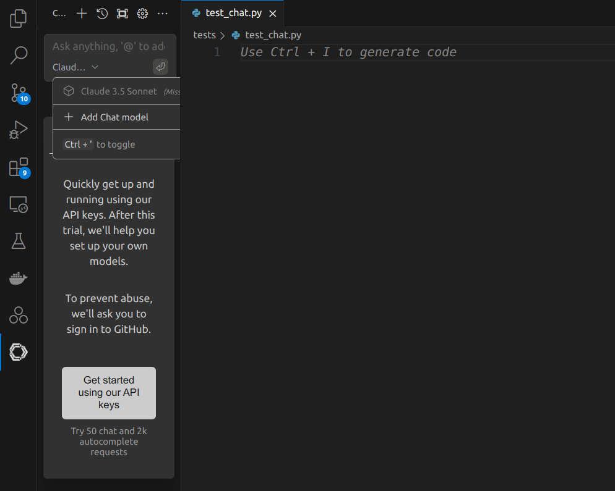This screenshot has width=615, height=491.
Task: Click cube icon beside Claude 3.5 Sonnet
Action: pos(69,91)
